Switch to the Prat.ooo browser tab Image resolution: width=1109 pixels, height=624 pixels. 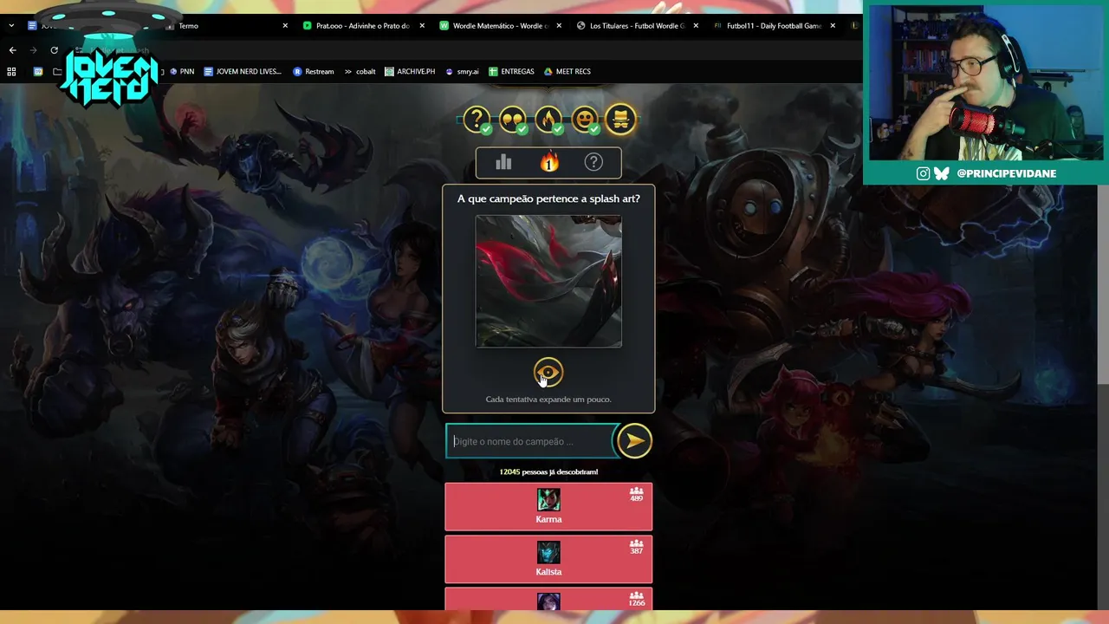click(362, 26)
